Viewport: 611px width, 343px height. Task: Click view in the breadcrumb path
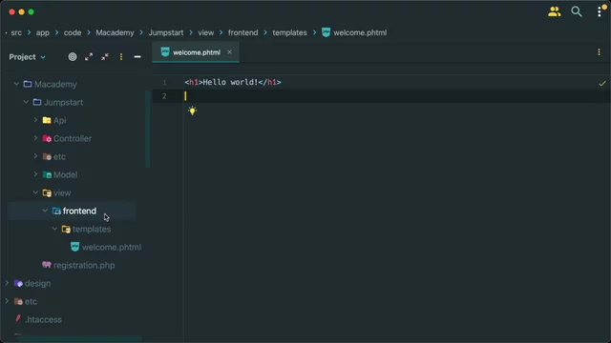(x=206, y=32)
